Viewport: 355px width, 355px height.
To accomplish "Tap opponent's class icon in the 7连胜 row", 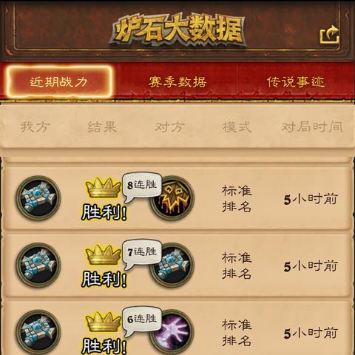I will pos(172,265).
